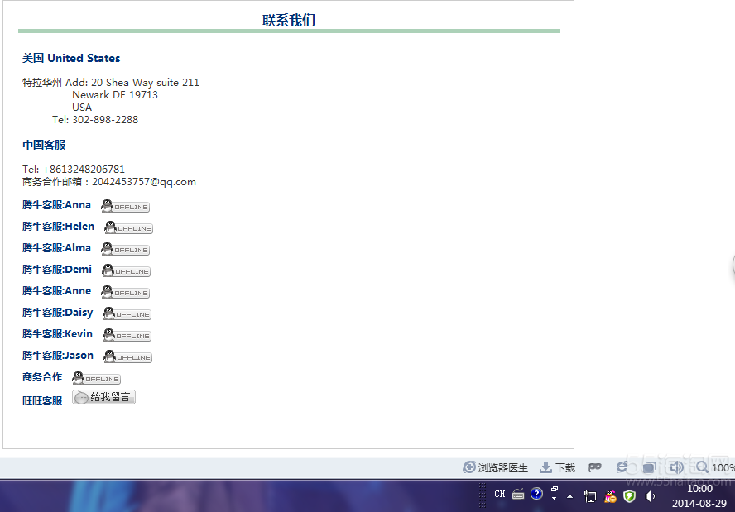Open the 浏览器医生 browser doctor tool
This screenshot has width=735, height=512.
tap(495, 467)
